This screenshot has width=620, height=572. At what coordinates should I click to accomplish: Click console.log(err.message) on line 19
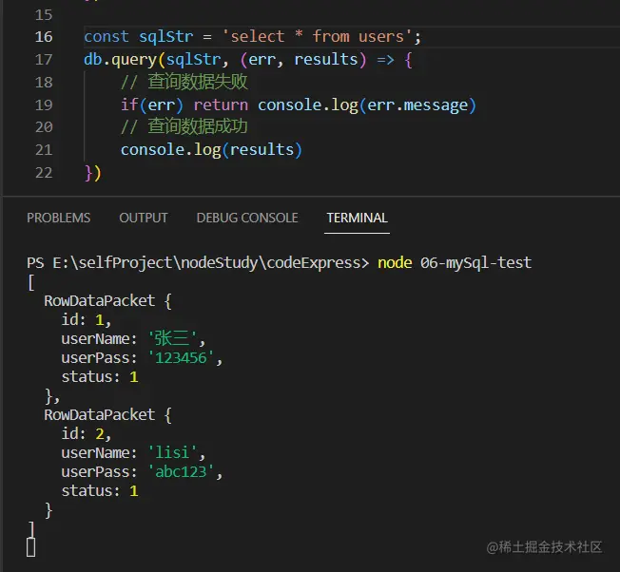click(x=367, y=105)
